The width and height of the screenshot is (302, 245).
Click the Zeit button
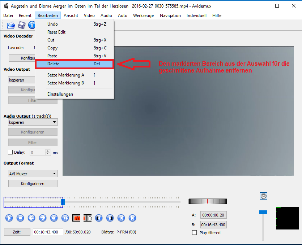(x=17, y=232)
